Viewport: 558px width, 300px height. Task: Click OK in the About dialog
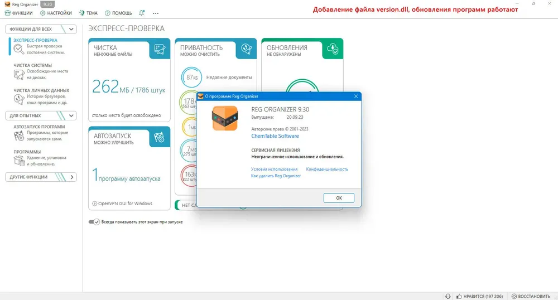tap(339, 198)
